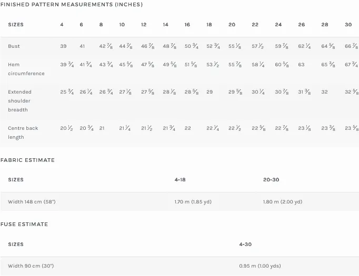359x276 pixels.
Task: Click the size 18 shoulder breadth value 29
Action: tap(210, 92)
